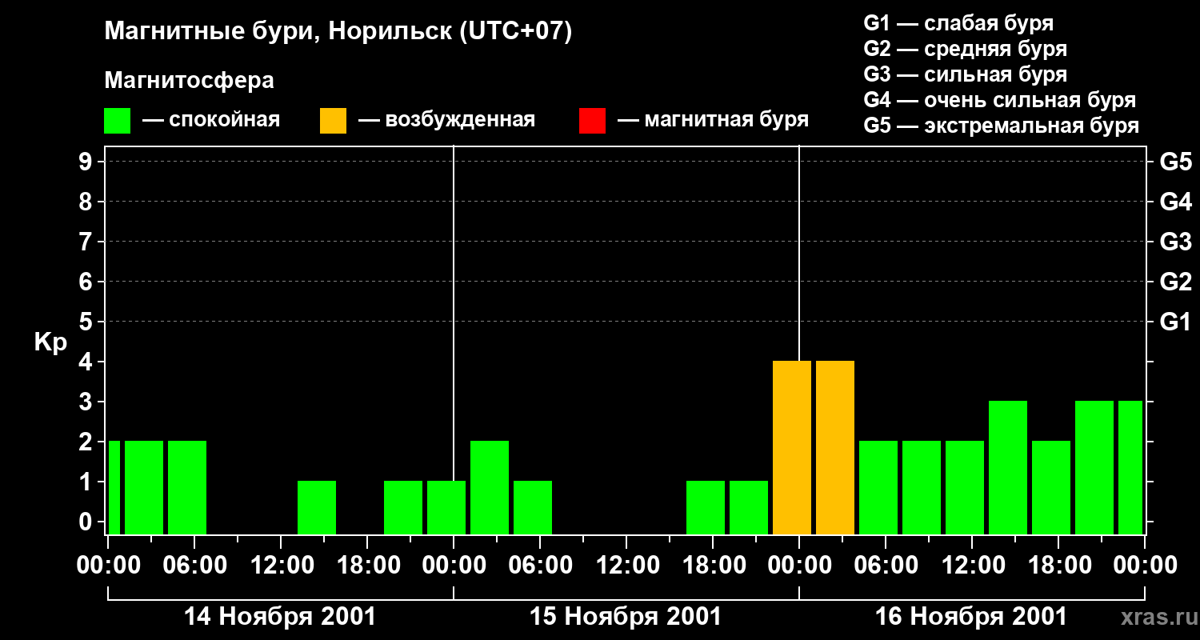
Task: Select the '14 Ноября 2001' date label
Action: click(x=280, y=617)
